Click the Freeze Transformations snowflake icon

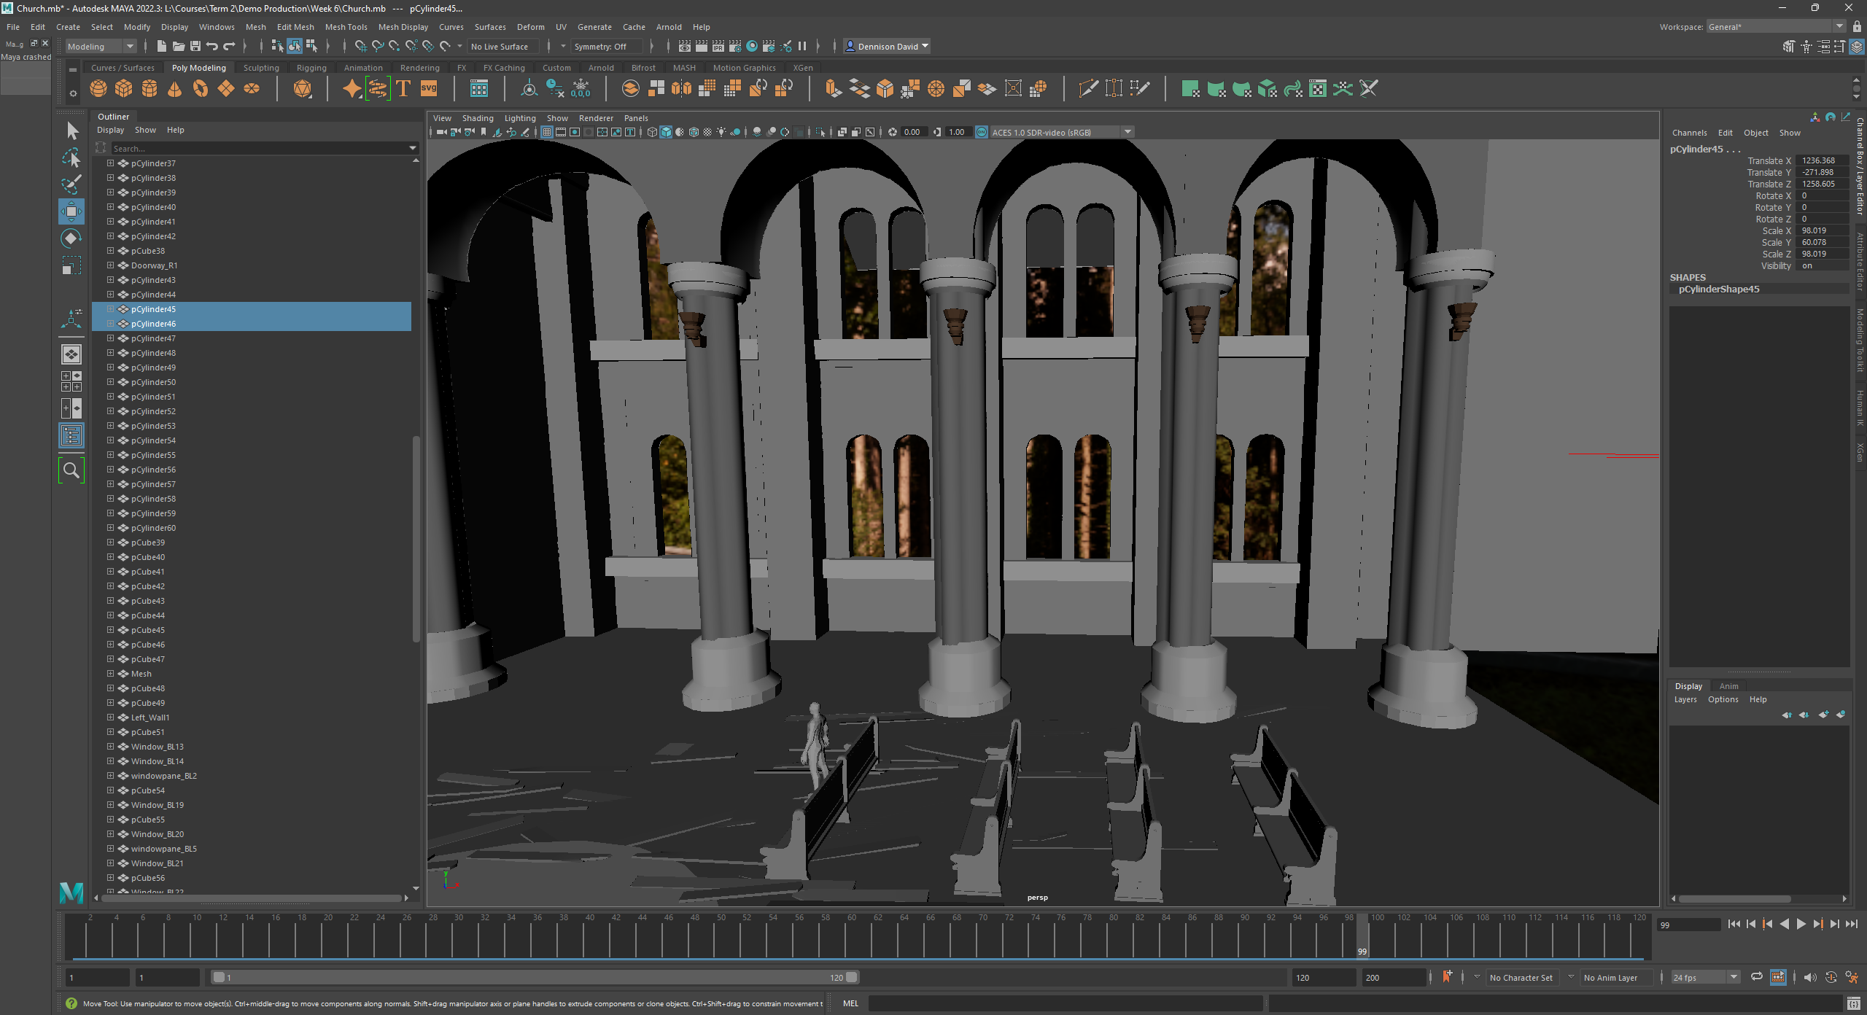pyautogui.click(x=581, y=89)
